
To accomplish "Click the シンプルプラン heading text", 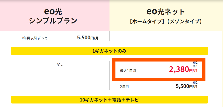I will (53, 21).
